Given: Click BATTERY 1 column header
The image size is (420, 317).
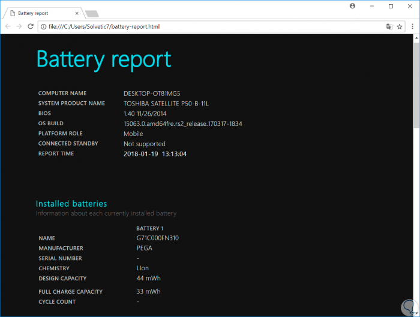Looking at the screenshot, I should [150, 228].
